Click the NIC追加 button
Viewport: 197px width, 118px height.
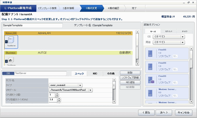click(130, 83)
